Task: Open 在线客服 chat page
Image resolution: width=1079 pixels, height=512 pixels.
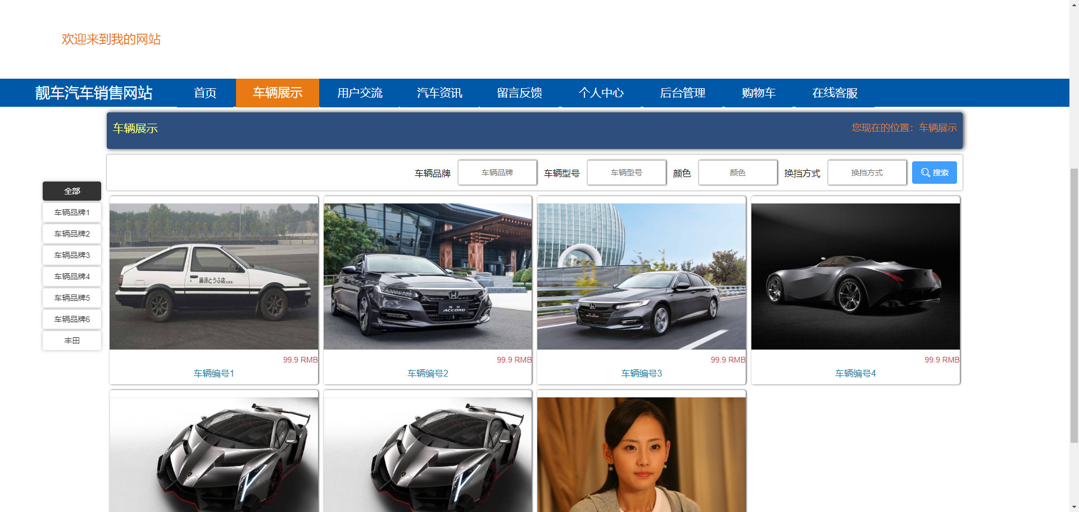Action: click(835, 93)
